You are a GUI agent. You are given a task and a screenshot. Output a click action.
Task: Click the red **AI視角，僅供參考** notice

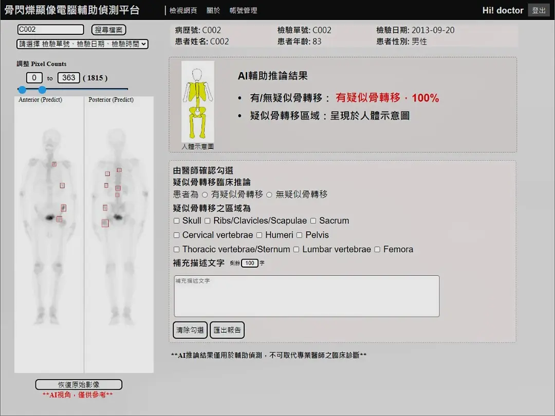(78, 395)
